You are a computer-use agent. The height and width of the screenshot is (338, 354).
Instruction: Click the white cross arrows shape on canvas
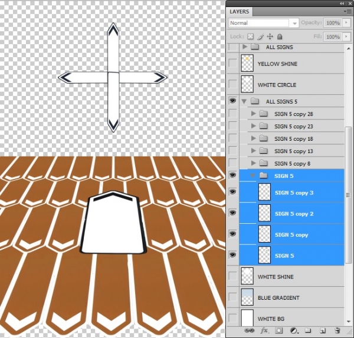(x=113, y=77)
